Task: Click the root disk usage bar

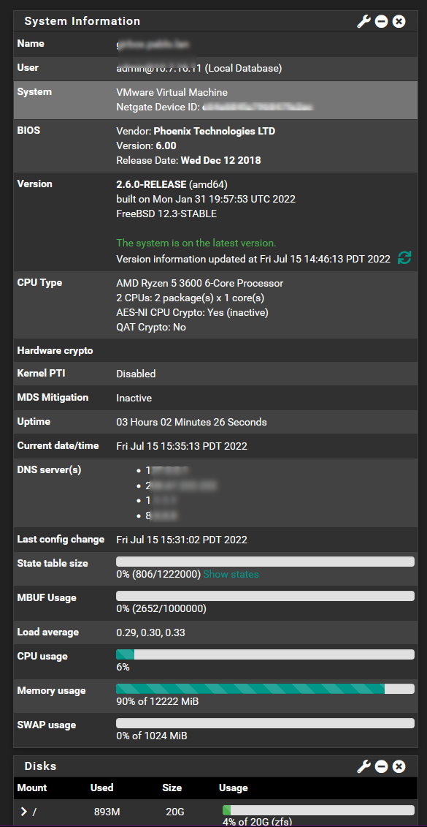Action: point(318,810)
